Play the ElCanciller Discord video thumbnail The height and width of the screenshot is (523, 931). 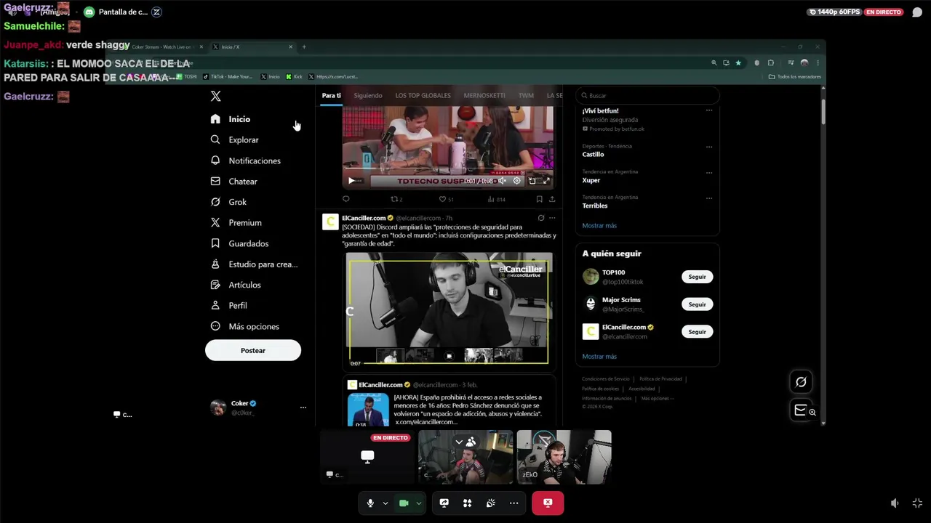449,312
